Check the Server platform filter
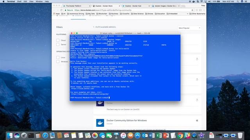The height and width of the screenshot is (140, 250). click(58, 44)
